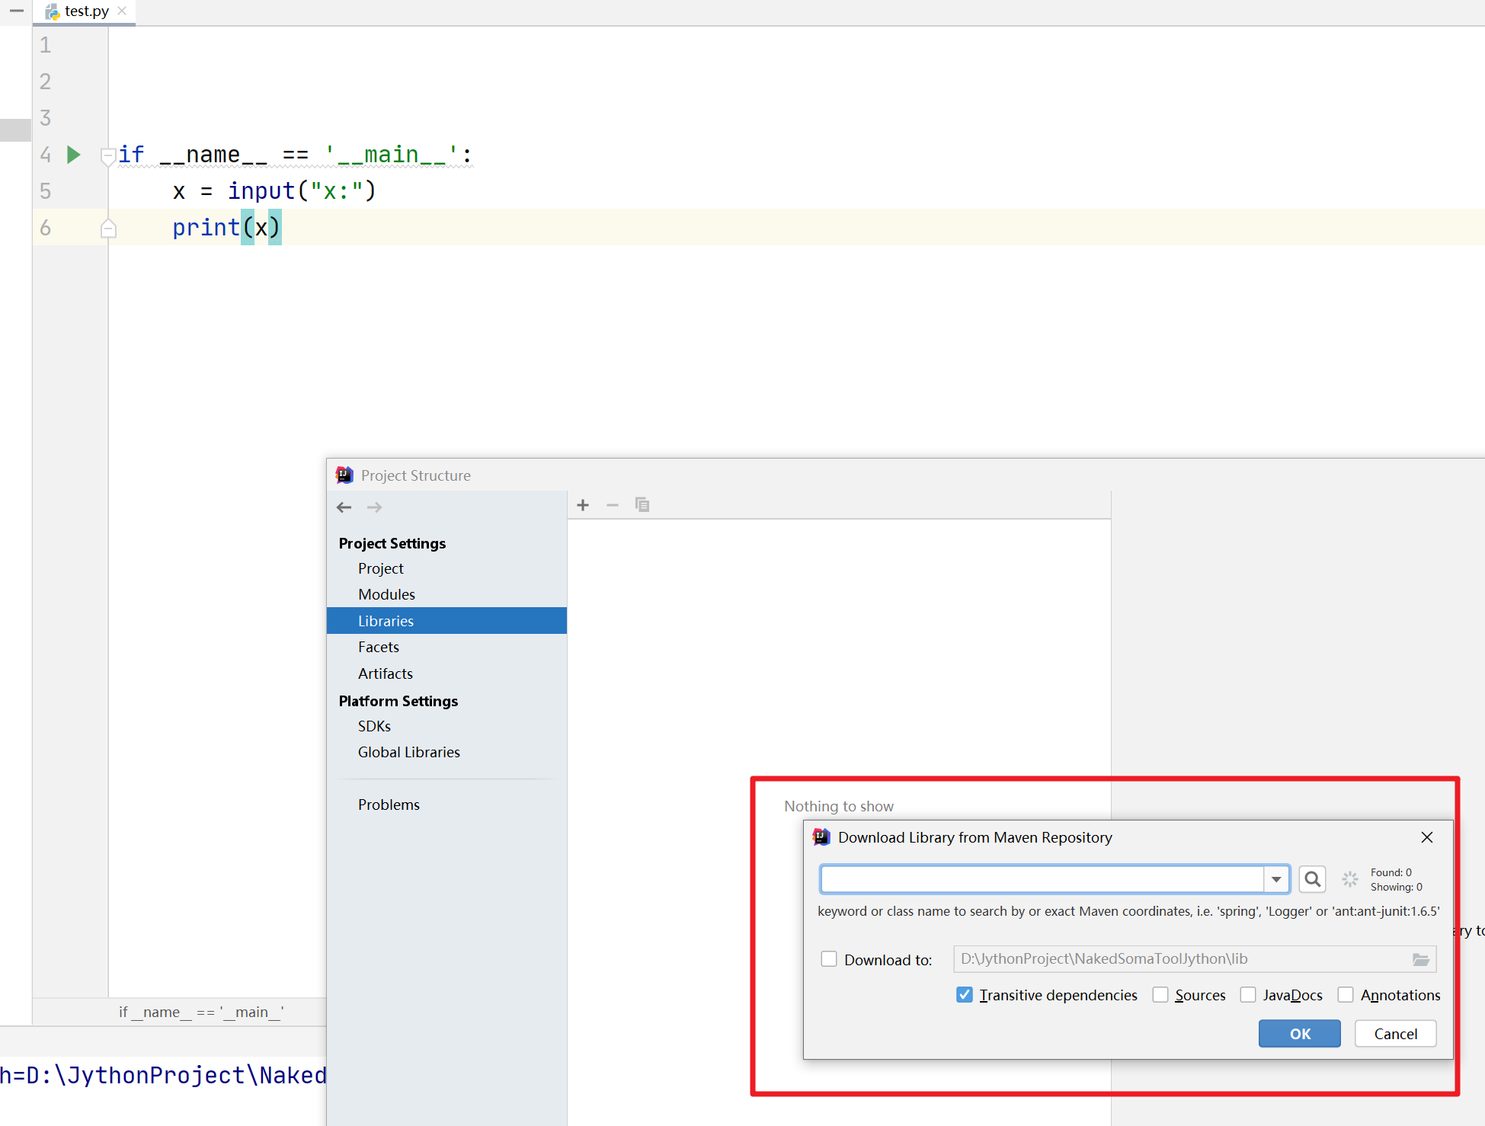The width and height of the screenshot is (1485, 1126).
Task: Uncheck Transitive dependencies
Action: (965, 995)
